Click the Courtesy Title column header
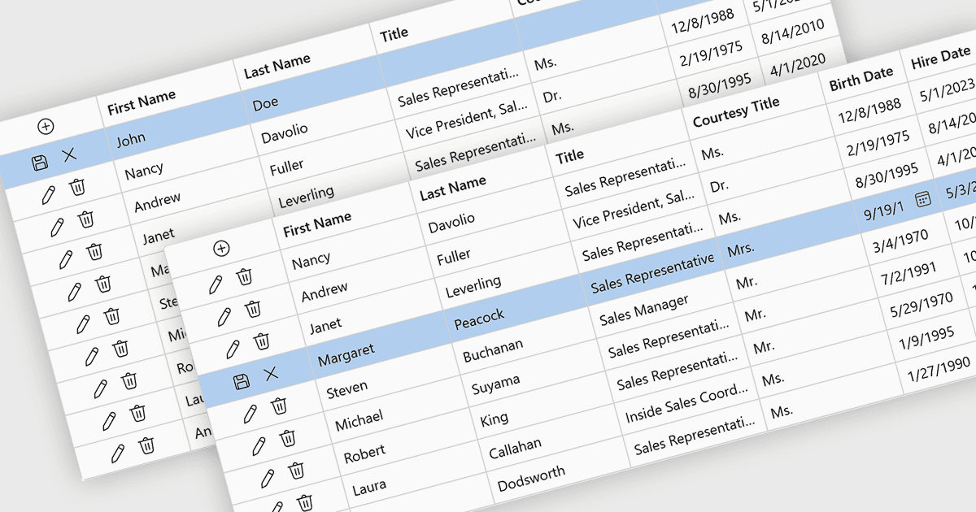This screenshot has width=976, height=512. pos(736,112)
